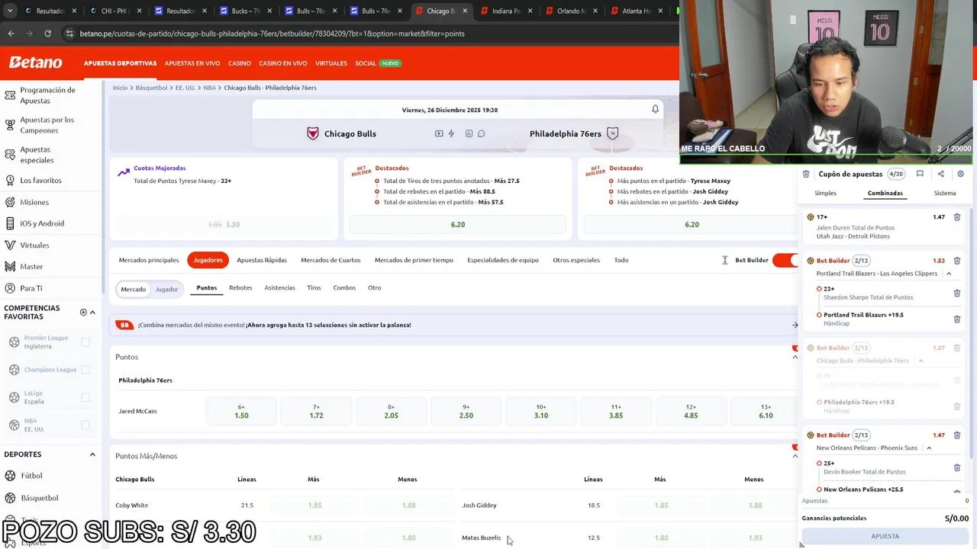The width and height of the screenshot is (977, 549).
Task: Switch to the Mercados principales tab
Action: point(149,260)
